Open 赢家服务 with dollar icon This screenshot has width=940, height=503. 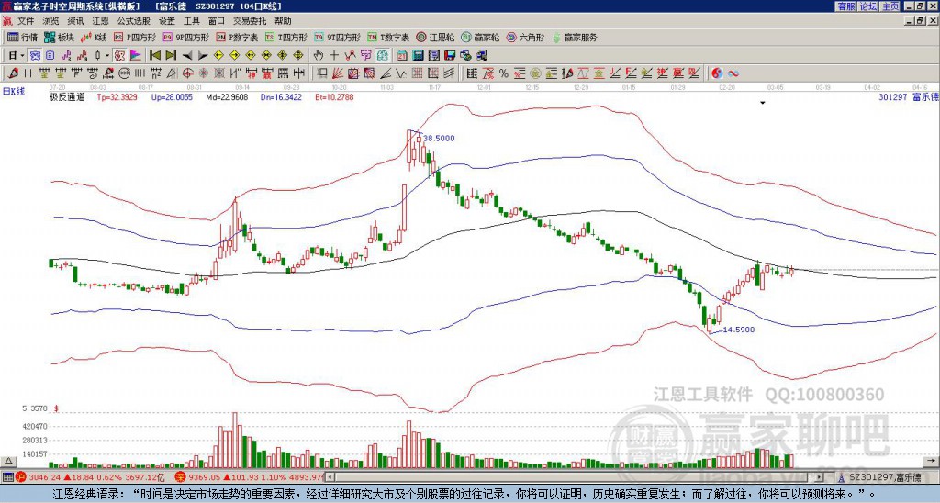pos(575,37)
